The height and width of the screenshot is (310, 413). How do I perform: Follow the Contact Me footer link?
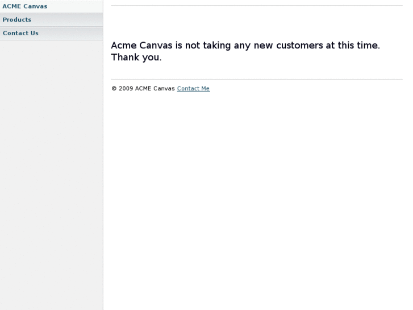click(x=193, y=89)
